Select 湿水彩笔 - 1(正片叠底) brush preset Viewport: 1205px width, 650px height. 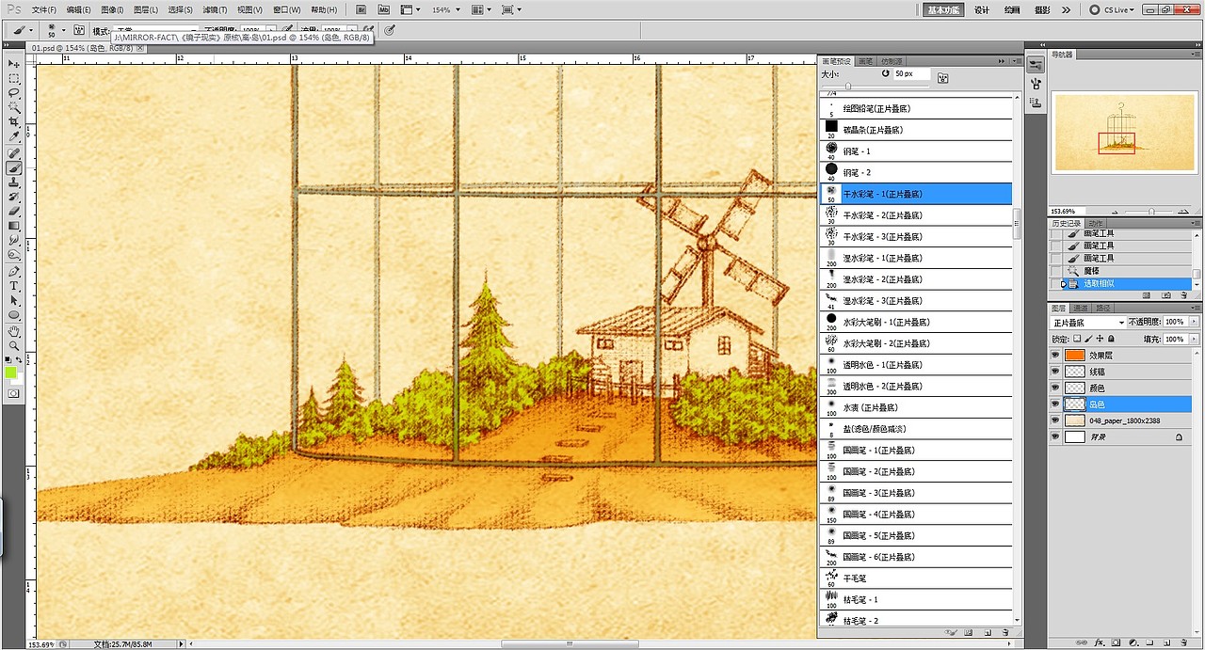916,258
